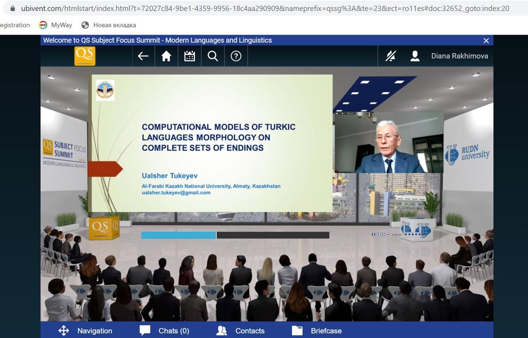Toggle fullscreen for the video player
Viewport: 528px width, 338px height.
(x=383, y=234)
